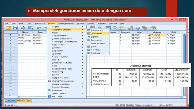Click the Save file floppy icon
The image size is (194, 109).
[x=15, y=28]
